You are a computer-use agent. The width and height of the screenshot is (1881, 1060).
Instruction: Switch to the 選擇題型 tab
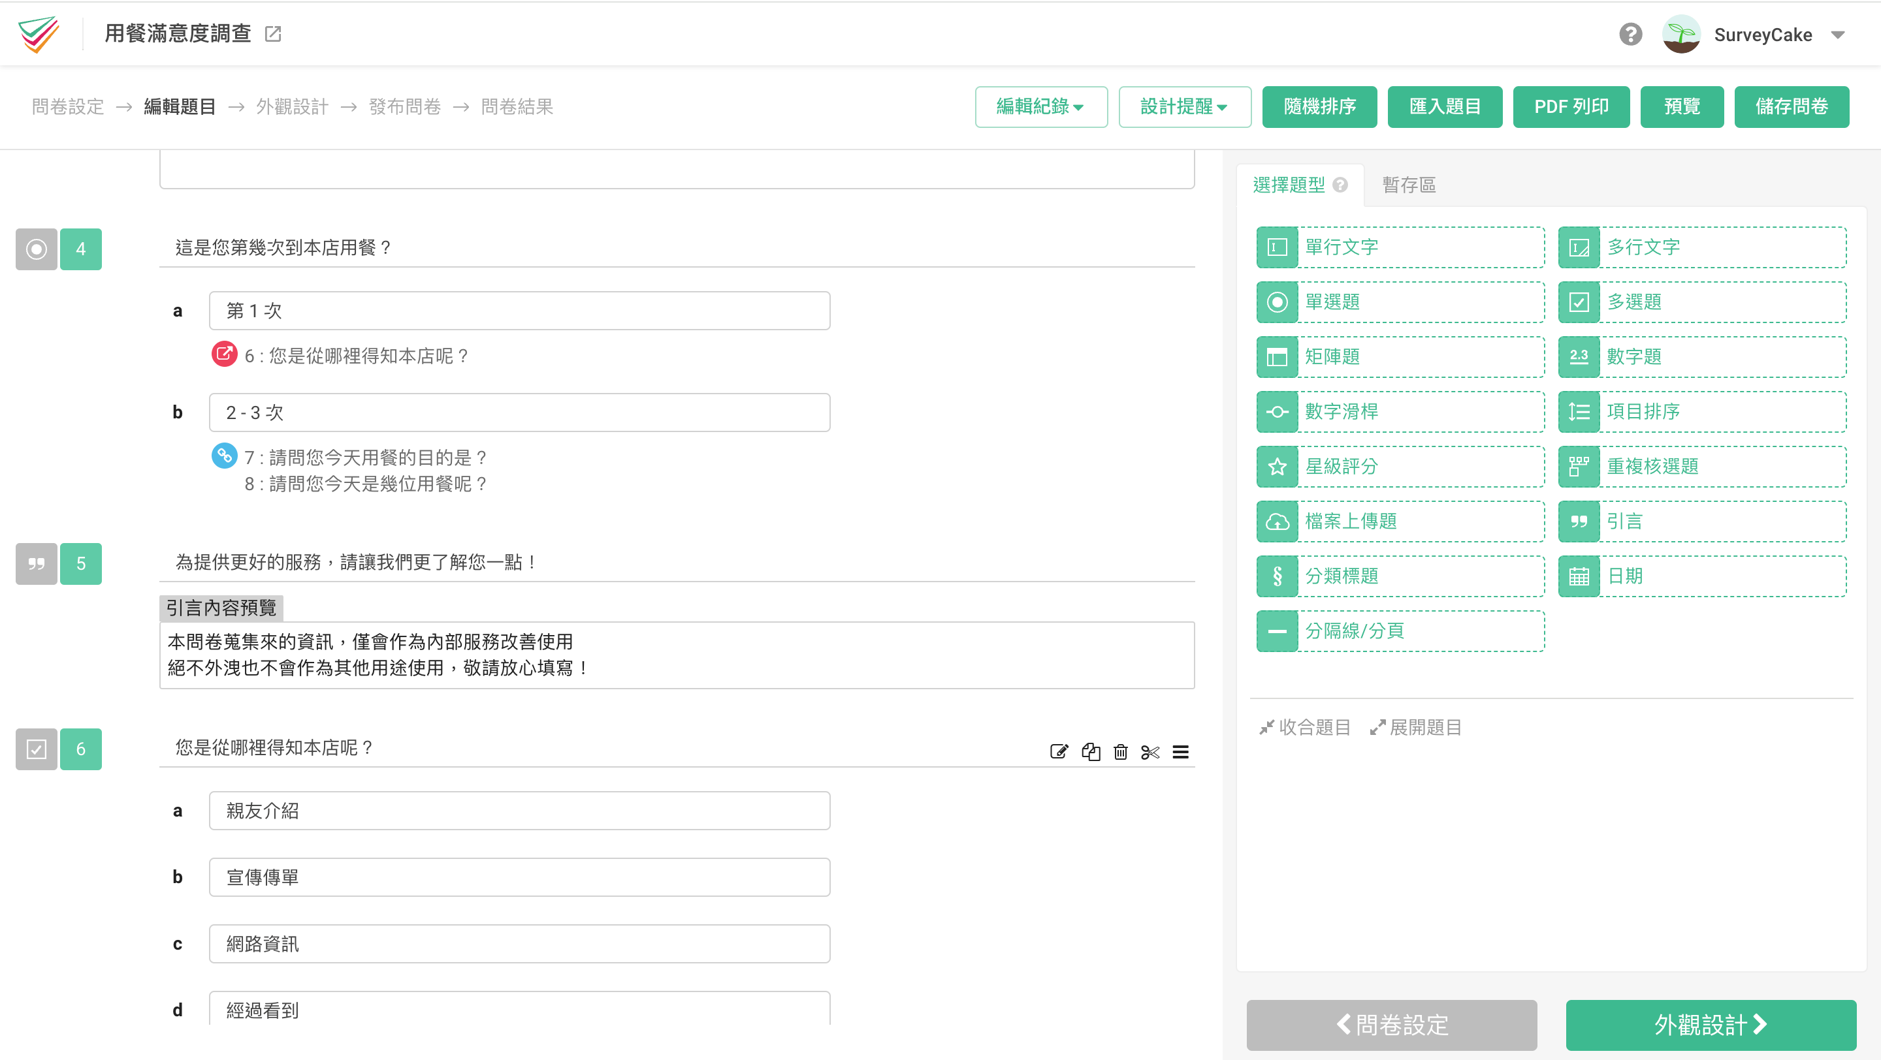click(x=1289, y=185)
